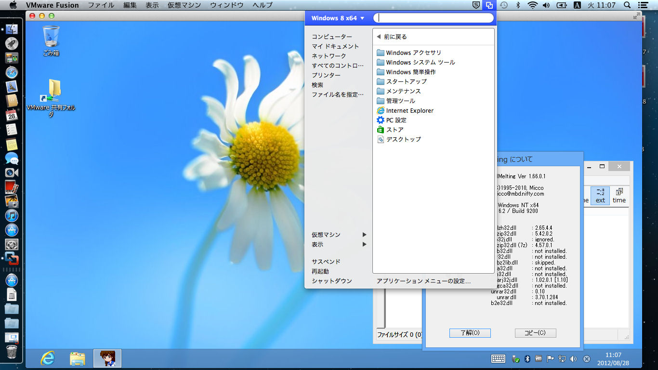Open the VMware Fusion application menu
658x370 pixels.
click(x=52, y=5)
